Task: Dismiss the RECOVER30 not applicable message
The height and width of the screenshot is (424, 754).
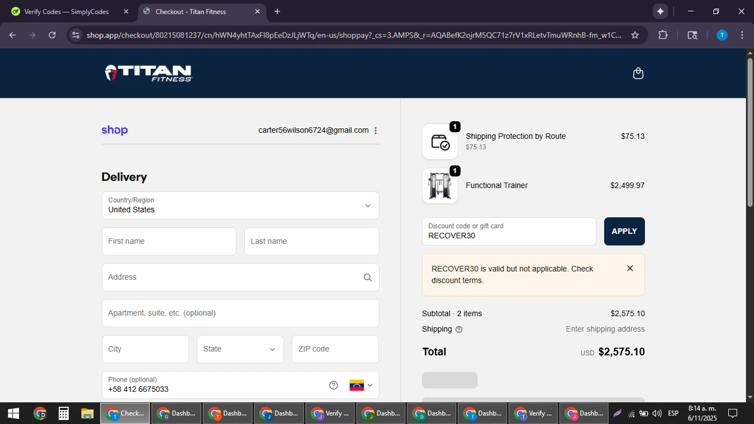Action: (630, 268)
